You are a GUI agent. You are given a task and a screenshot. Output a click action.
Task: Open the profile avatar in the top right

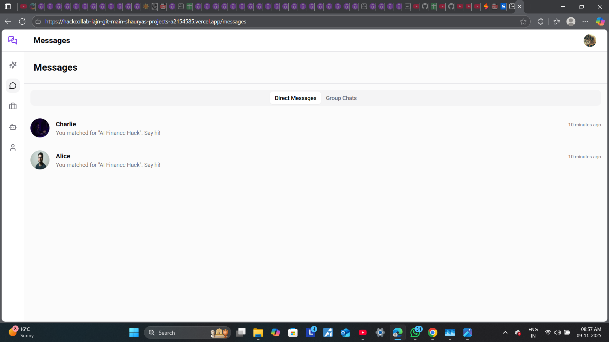coord(590,41)
